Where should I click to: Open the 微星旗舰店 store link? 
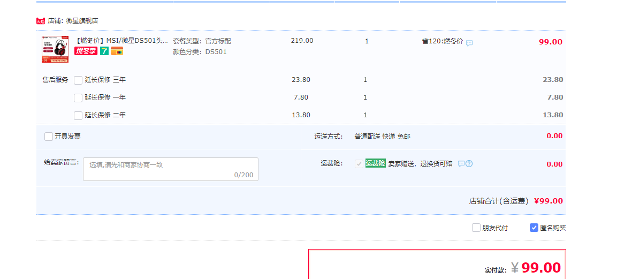click(x=82, y=21)
